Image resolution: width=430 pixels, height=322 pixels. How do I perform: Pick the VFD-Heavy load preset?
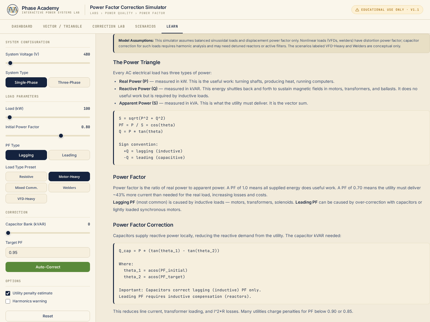[26, 199]
